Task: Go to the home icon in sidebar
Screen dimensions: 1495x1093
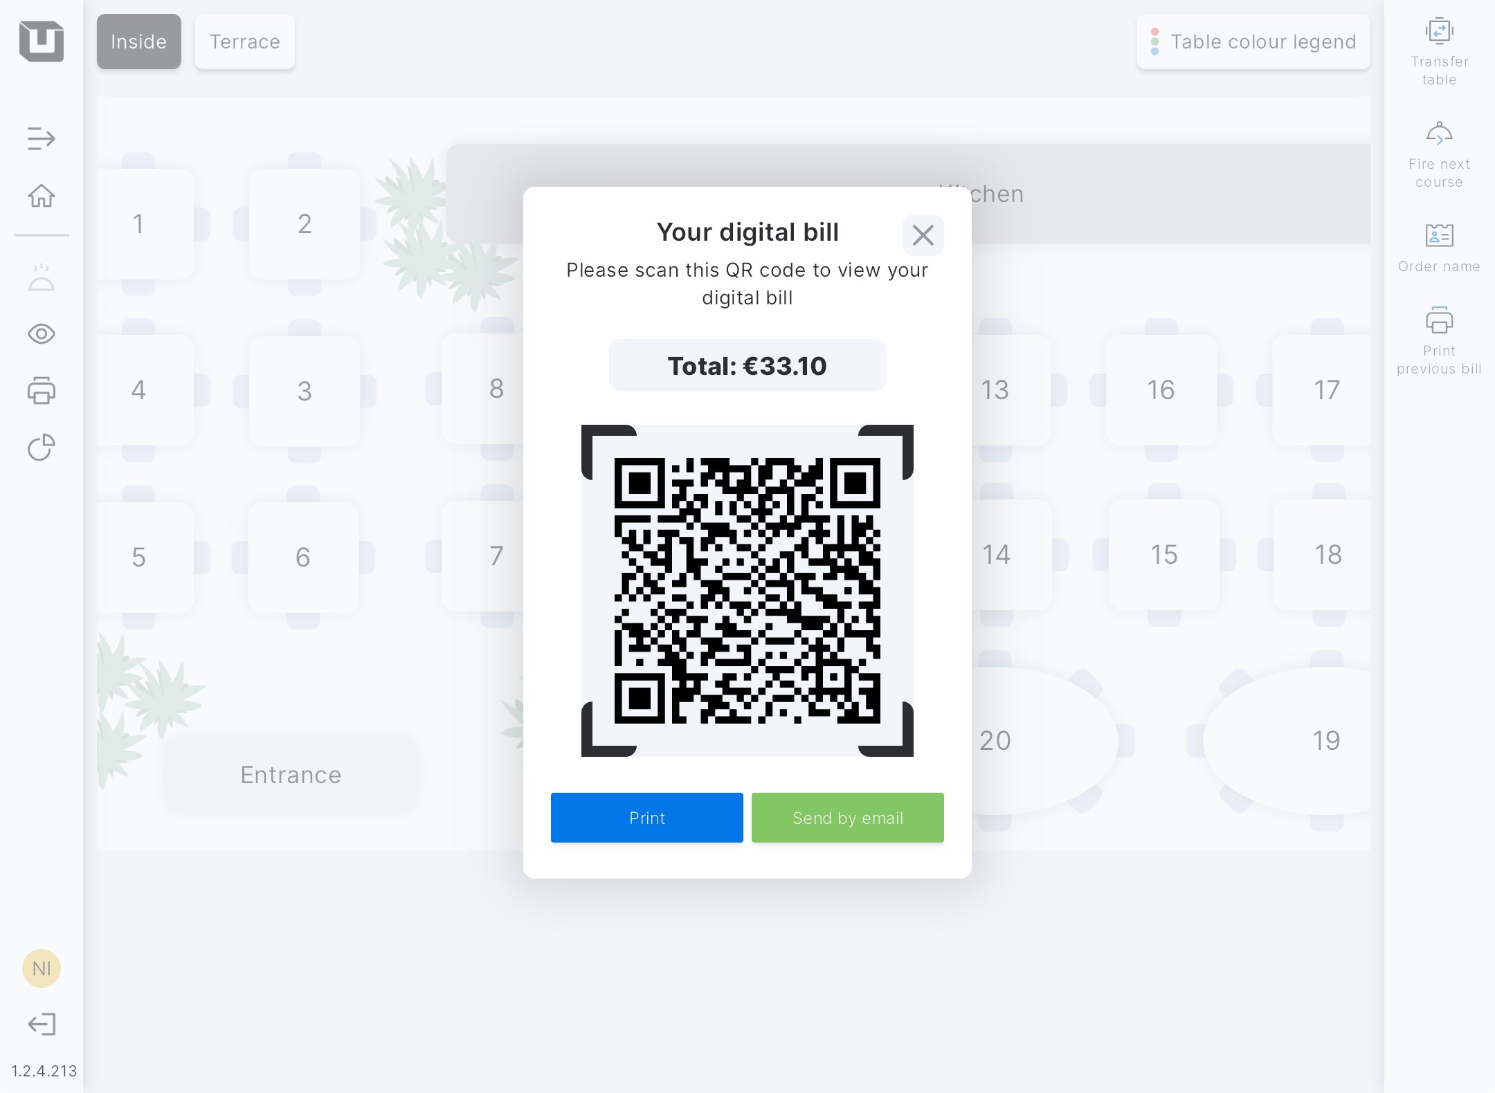Action: 42,196
